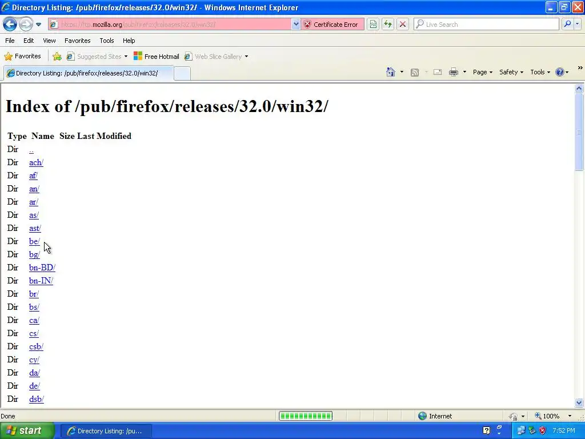Open the bn-IN/ directory link

click(x=41, y=281)
